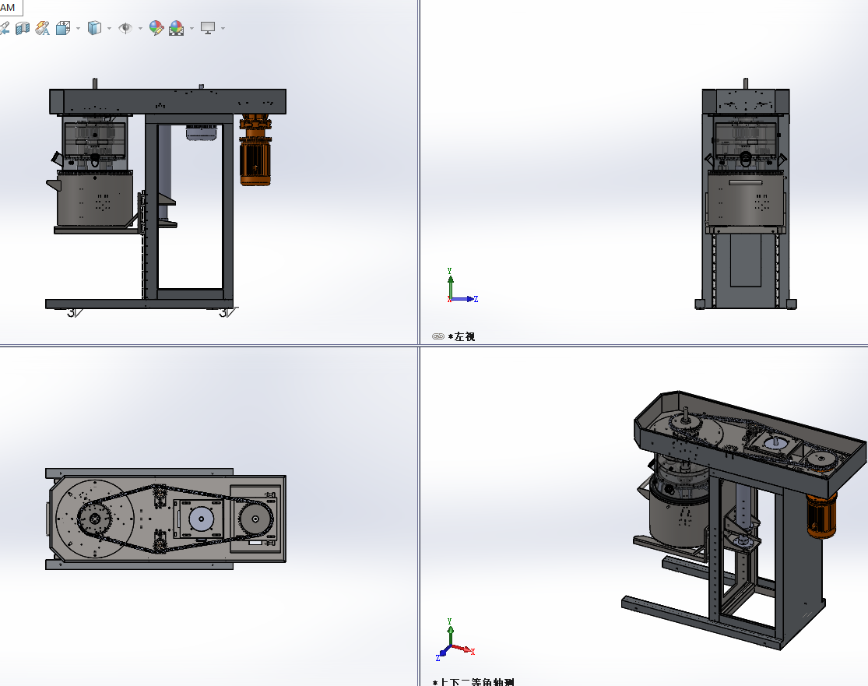The image size is (868, 686).
Task: Select the orange motor in the front view
Action: (255, 150)
